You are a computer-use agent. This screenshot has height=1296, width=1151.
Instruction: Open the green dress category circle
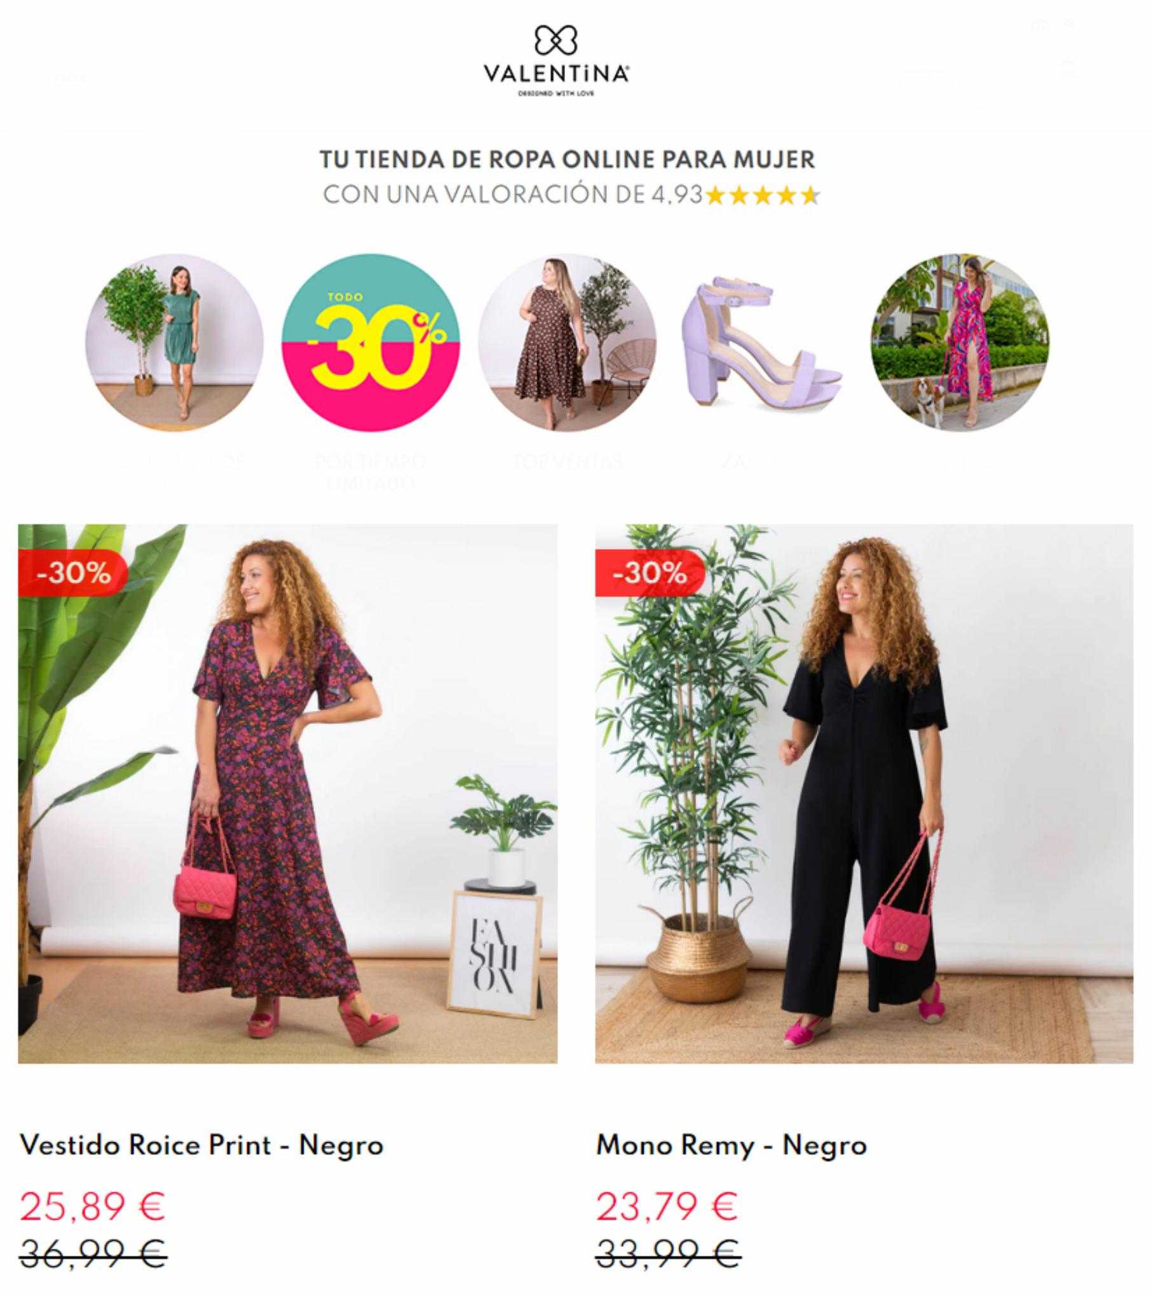pos(175,343)
